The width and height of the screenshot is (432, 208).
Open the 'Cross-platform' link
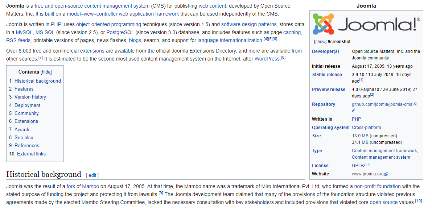point(366,128)
